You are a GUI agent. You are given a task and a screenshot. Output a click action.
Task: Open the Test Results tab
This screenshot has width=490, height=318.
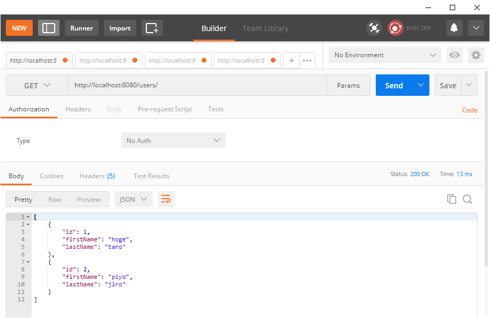[151, 176]
